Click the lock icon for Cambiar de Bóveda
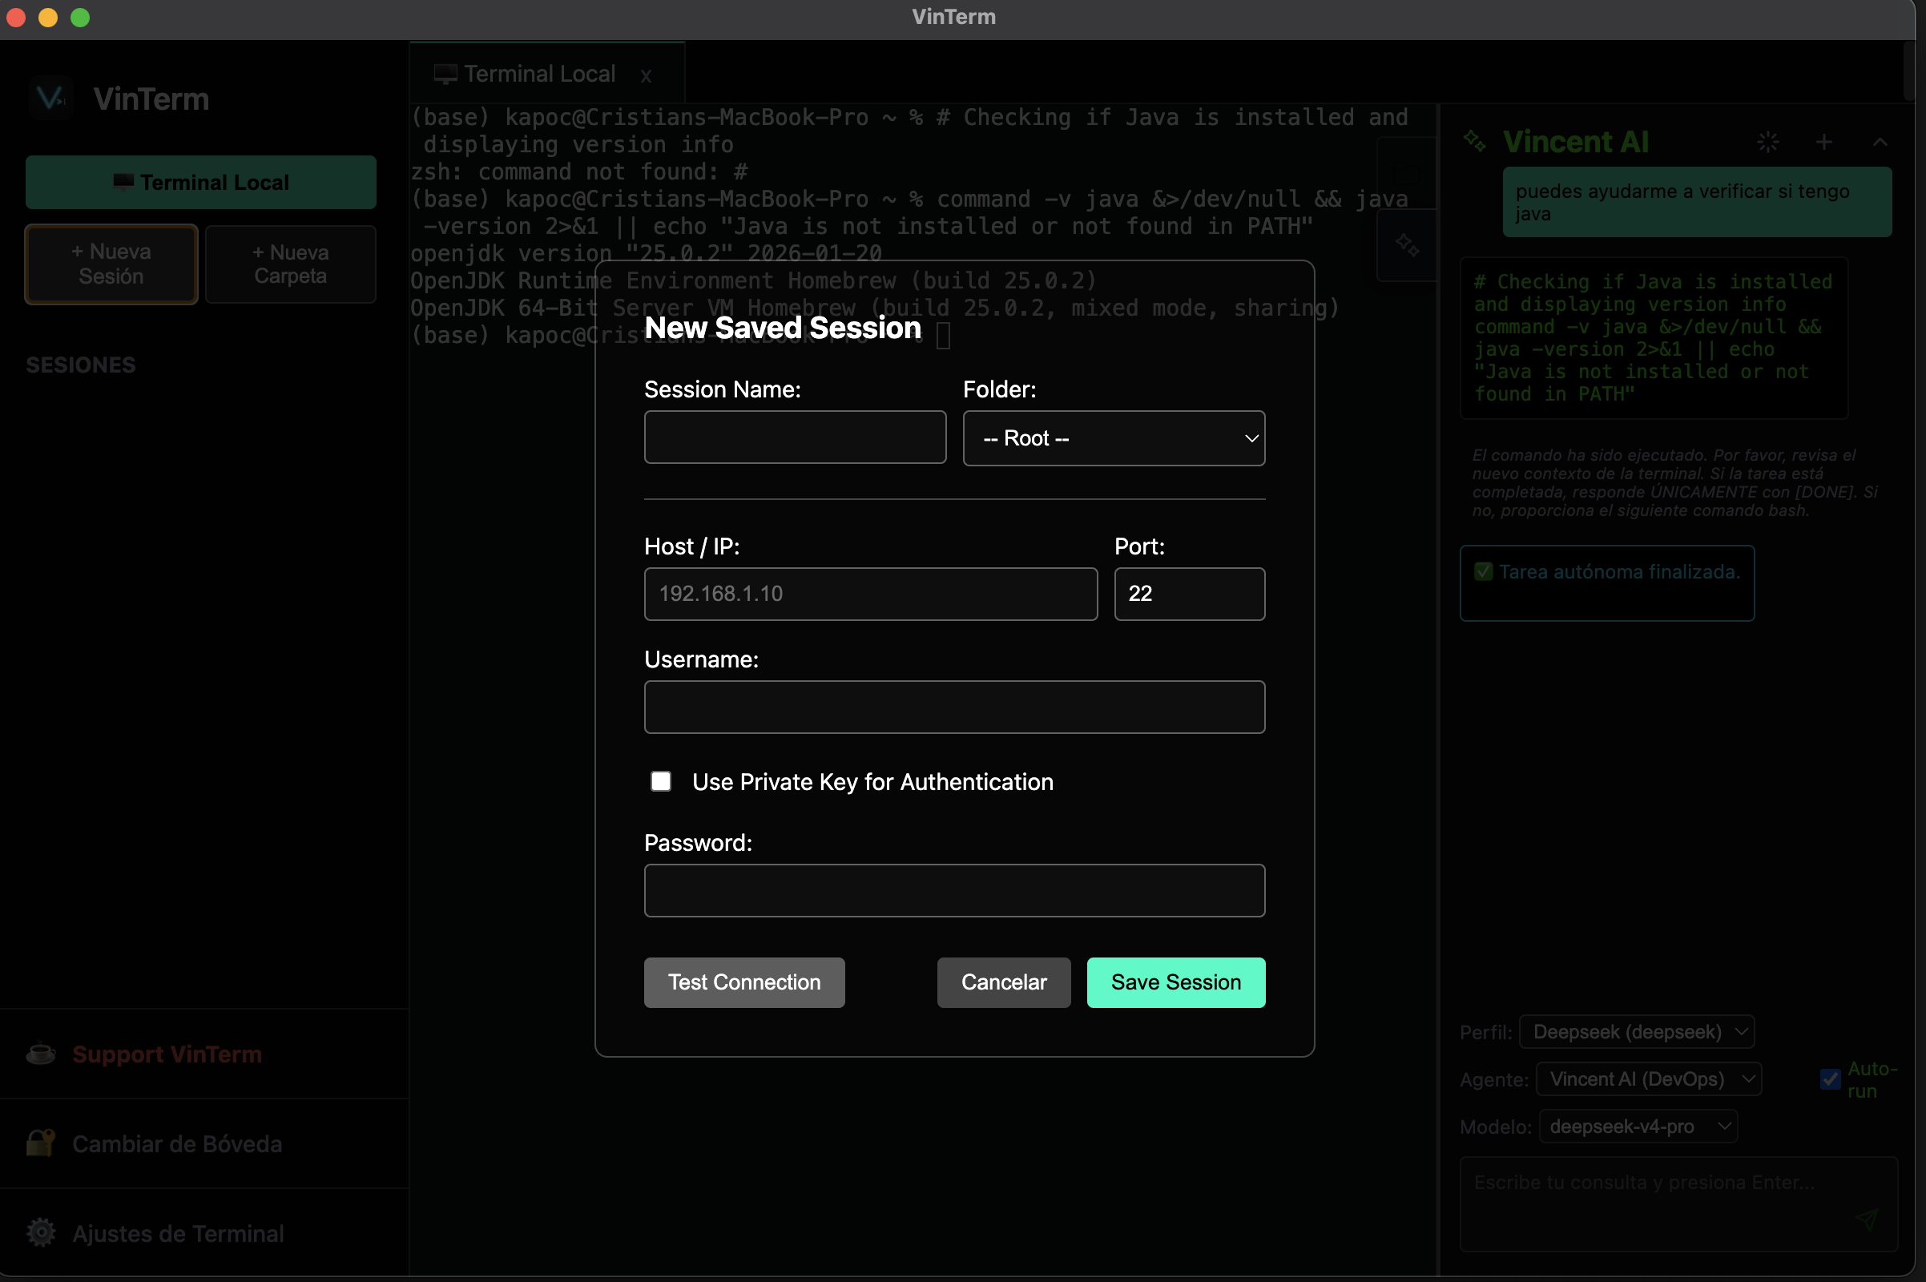Image resolution: width=1926 pixels, height=1282 pixels. (x=41, y=1143)
